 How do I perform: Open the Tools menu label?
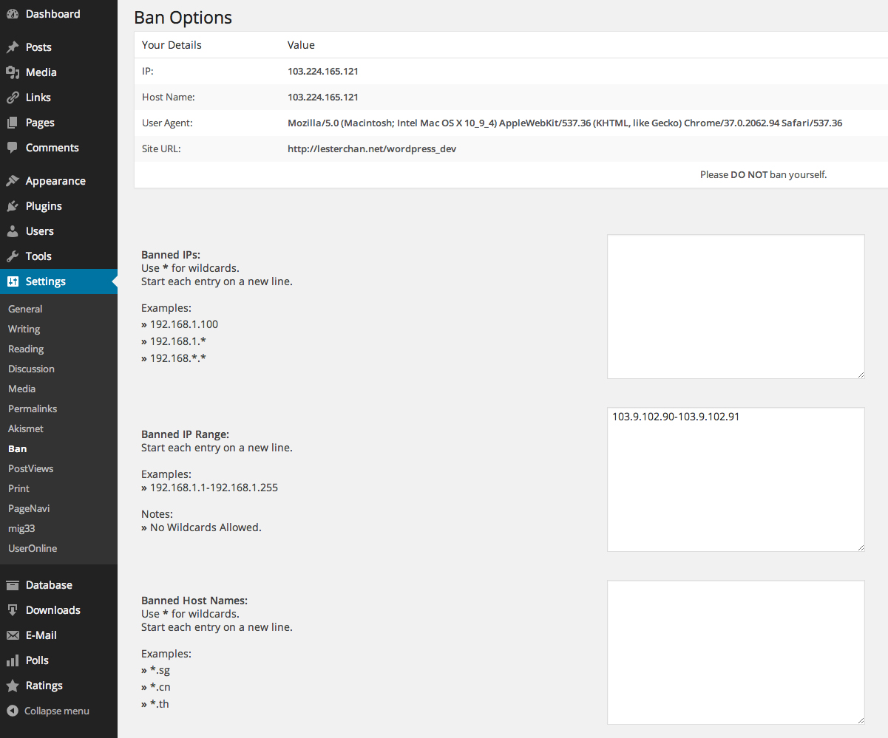[x=38, y=256]
